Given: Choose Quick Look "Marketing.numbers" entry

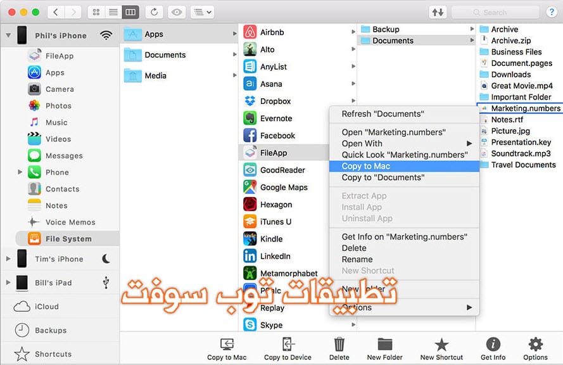Looking at the screenshot, I should (x=404, y=155).
